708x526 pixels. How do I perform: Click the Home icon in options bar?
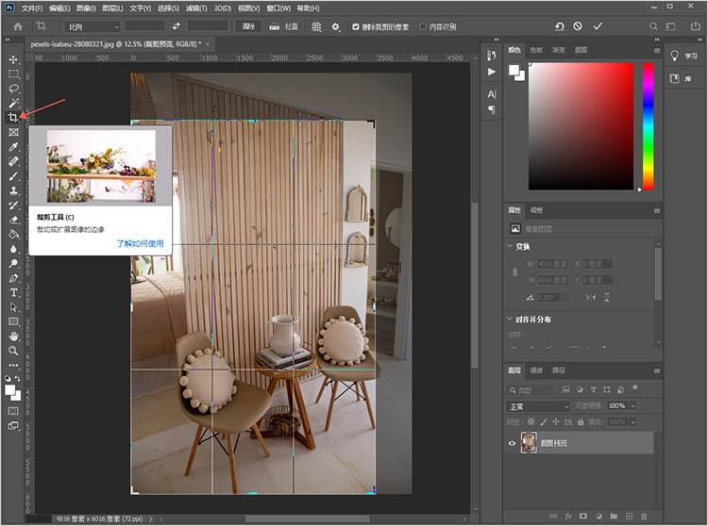pyautogui.click(x=18, y=26)
